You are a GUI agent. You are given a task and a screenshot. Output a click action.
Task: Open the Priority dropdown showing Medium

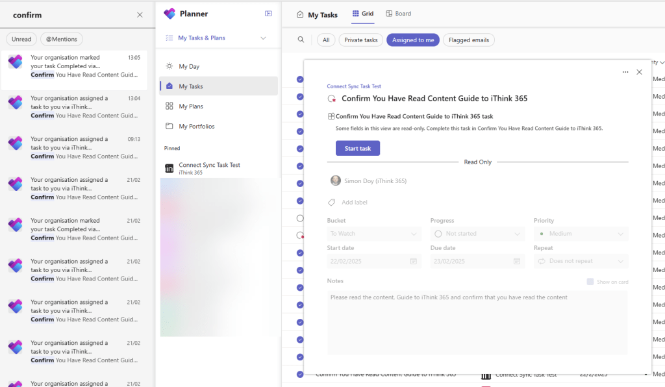[581, 234]
